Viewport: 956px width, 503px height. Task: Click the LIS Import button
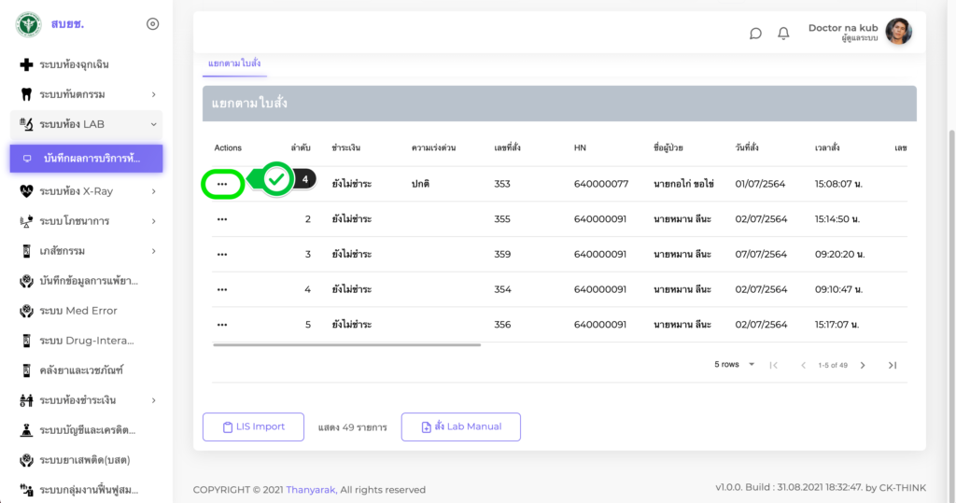click(253, 426)
